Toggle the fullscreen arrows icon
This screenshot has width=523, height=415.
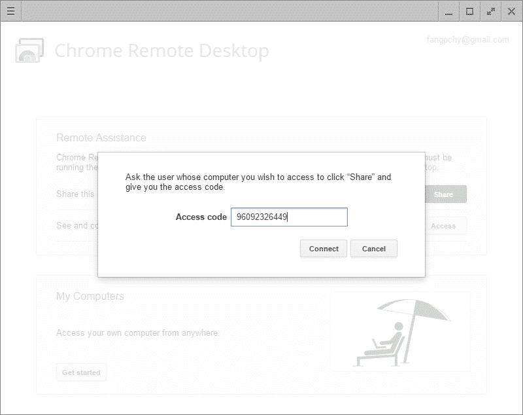[491, 11]
